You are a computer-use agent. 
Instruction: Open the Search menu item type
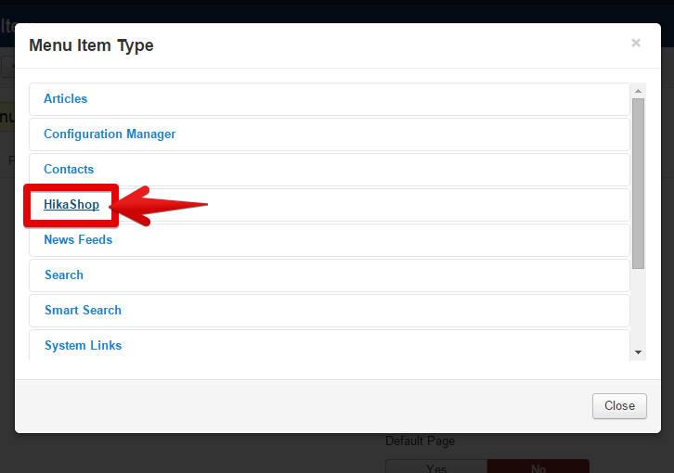(64, 275)
